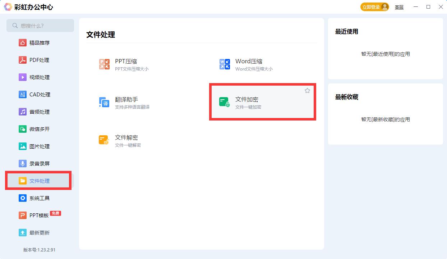Open the 客服 customer service link

click(x=399, y=7)
